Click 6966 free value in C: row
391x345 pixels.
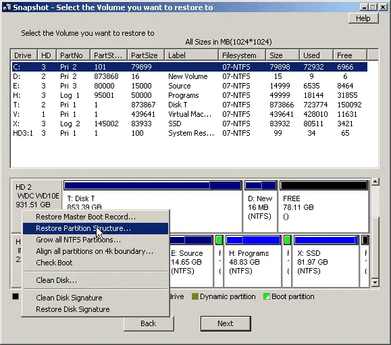345,67
